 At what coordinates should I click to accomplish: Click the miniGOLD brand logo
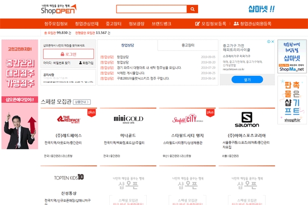click(128, 119)
